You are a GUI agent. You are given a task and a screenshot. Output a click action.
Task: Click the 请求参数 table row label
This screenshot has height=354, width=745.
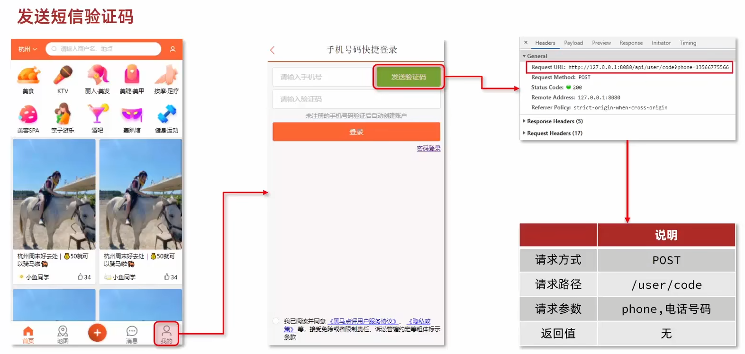tap(558, 309)
